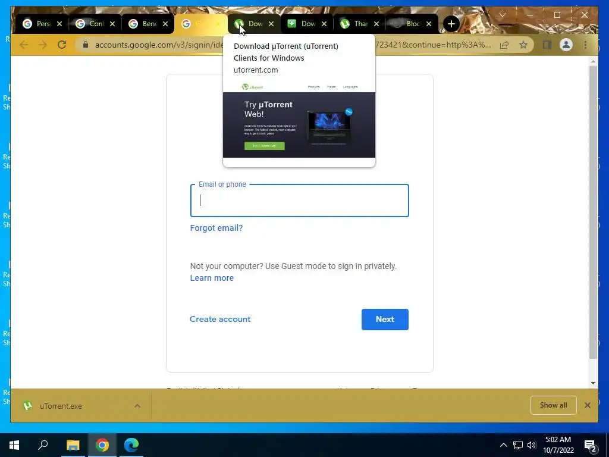Image resolution: width=609 pixels, height=457 pixels.
Task: Share this page via the share icon
Action: 504,45
